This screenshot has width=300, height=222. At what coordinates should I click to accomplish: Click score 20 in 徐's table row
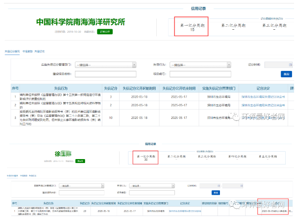pos(85,211)
